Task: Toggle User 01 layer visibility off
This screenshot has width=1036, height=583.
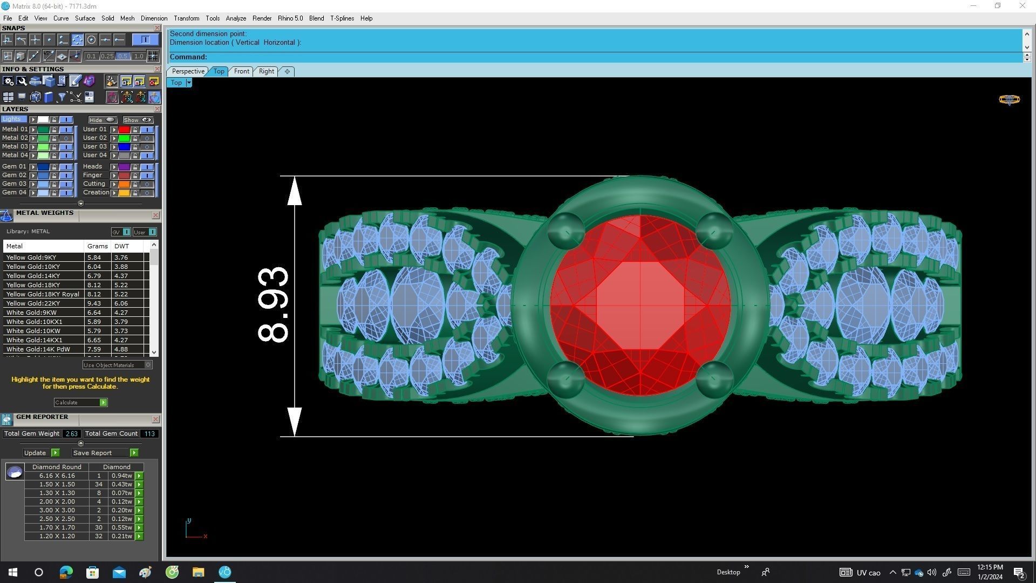Action: coord(147,130)
